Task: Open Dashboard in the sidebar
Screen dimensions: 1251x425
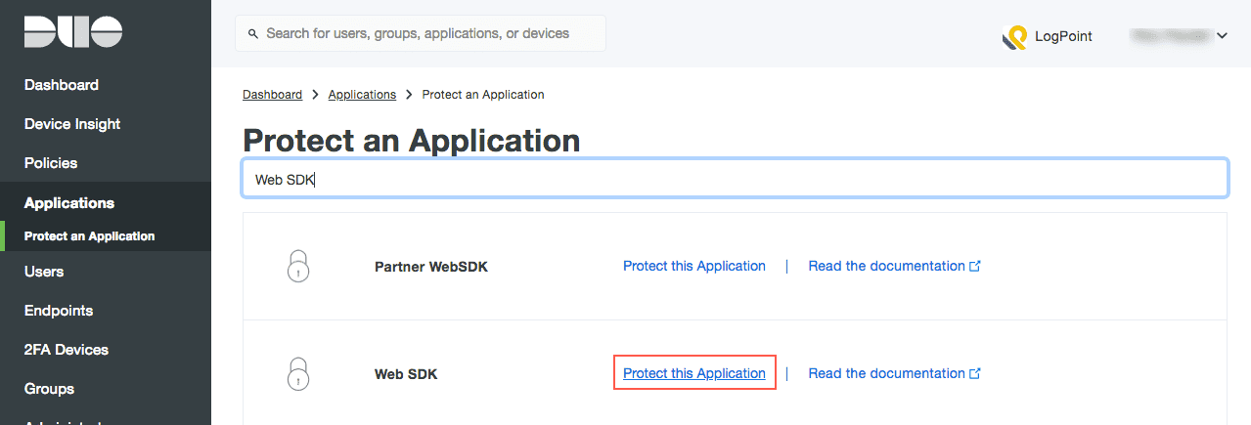Action: point(62,85)
